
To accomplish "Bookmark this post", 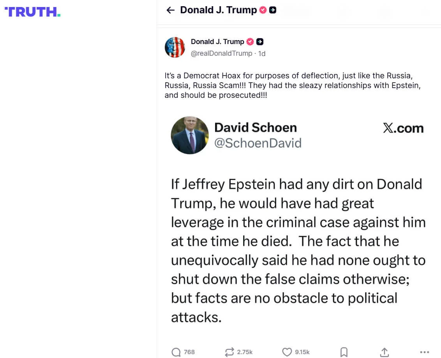I will (x=344, y=352).
